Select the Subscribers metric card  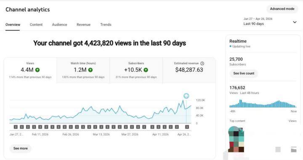[136, 71]
